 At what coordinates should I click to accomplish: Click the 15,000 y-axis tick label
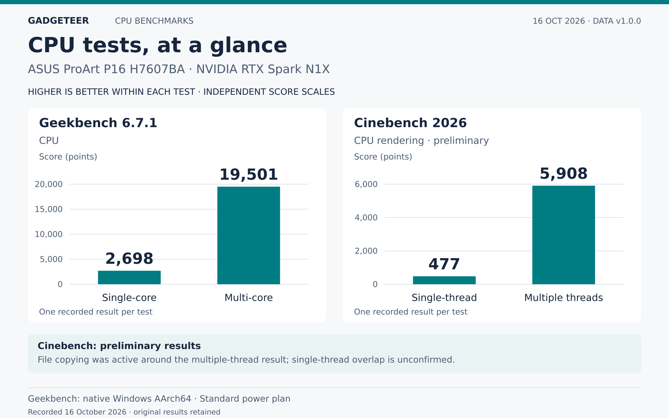pos(49,209)
